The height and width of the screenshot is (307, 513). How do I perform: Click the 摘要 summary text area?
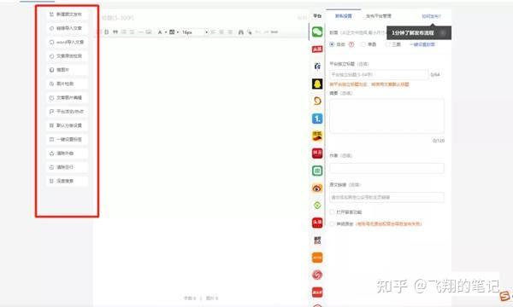point(386,117)
